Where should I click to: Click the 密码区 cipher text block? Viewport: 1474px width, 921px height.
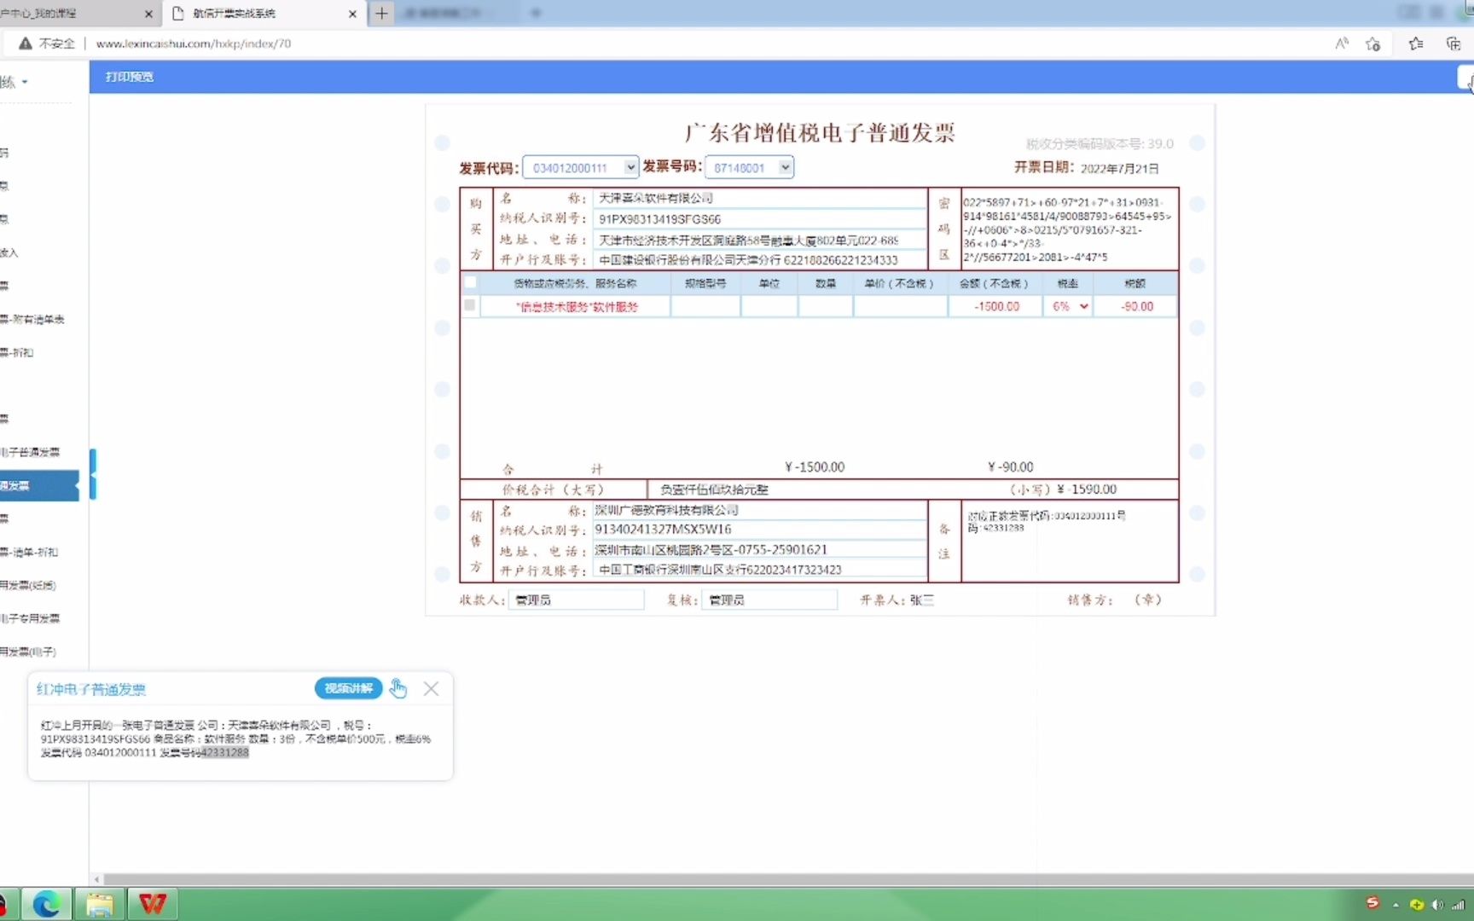click(1067, 229)
